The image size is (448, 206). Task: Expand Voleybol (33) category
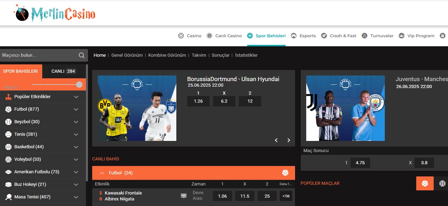[76, 159]
